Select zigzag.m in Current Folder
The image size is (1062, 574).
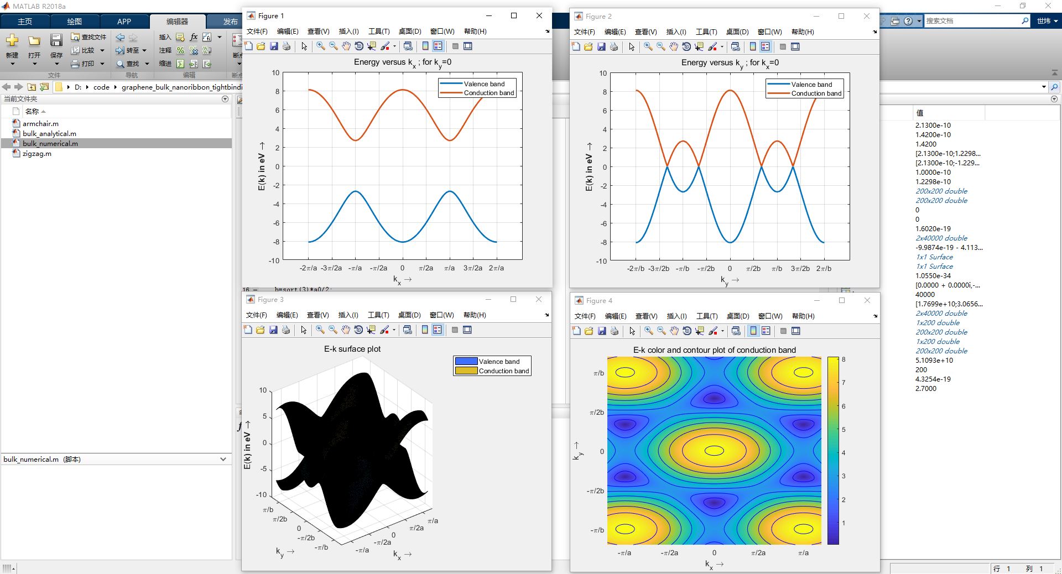coord(37,154)
